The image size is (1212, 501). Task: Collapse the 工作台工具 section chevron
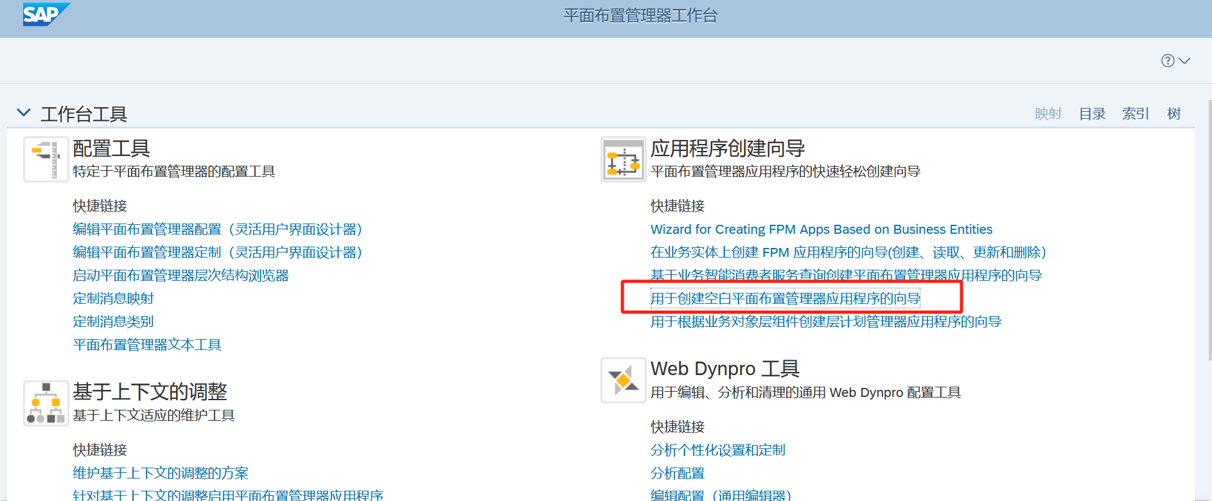tap(24, 113)
